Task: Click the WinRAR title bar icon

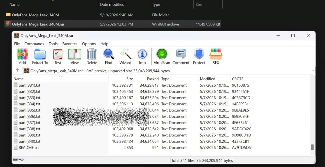Action: [x=17, y=36]
